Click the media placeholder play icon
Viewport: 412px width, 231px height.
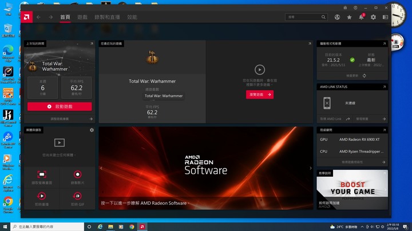coord(60,143)
